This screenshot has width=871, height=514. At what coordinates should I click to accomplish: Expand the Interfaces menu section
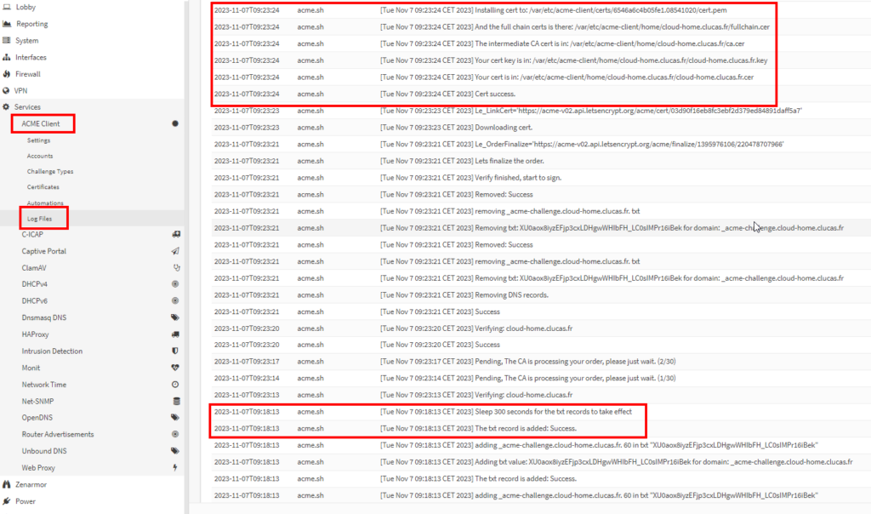pyautogui.click(x=31, y=57)
